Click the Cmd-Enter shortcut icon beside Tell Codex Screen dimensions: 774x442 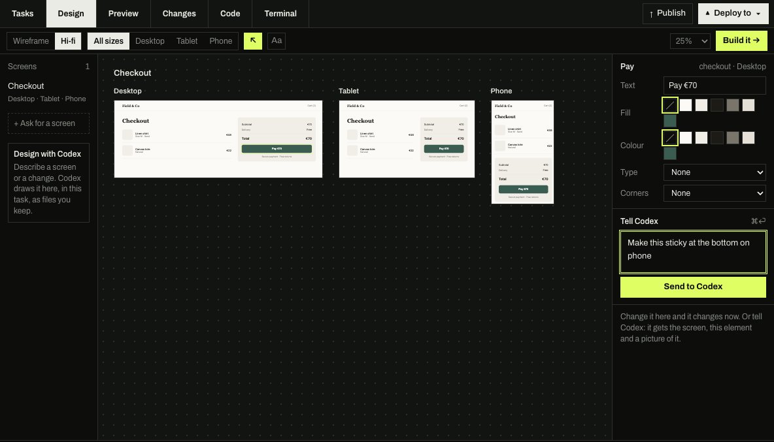coord(758,221)
